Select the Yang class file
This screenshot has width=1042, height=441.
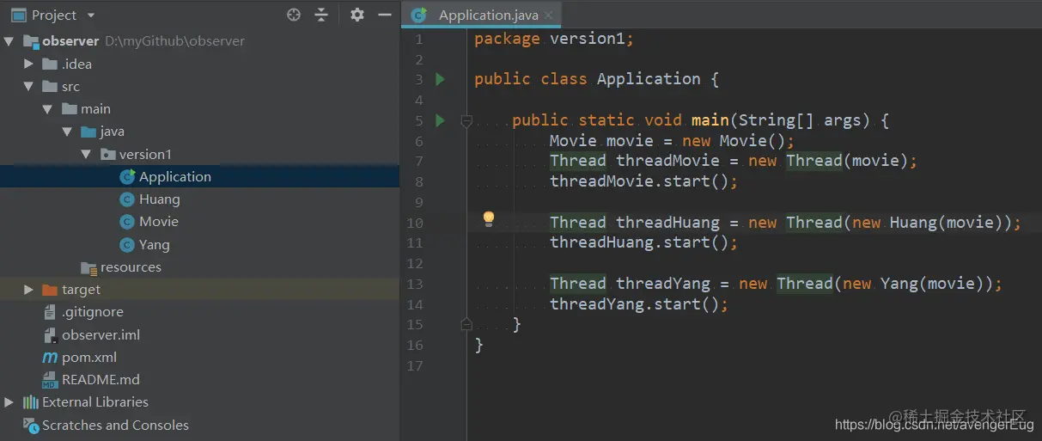click(155, 245)
